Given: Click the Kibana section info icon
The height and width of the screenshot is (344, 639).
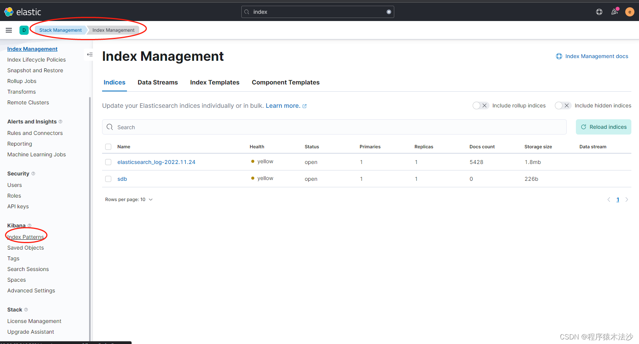Looking at the screenshot, I should (x=29, y=226).
